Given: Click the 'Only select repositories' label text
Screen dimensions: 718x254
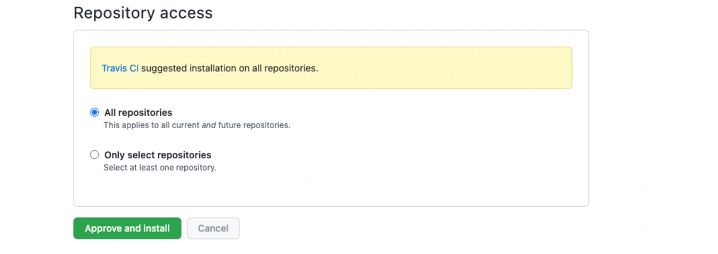Looking at the screenshot, I should (158, 155).
